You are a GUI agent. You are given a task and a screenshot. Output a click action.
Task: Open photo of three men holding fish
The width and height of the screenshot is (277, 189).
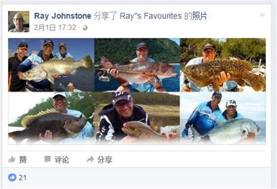point(51,65)
